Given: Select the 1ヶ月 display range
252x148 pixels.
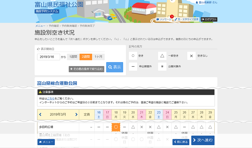Looking at the screenshot, I should [x=98, y=57].
